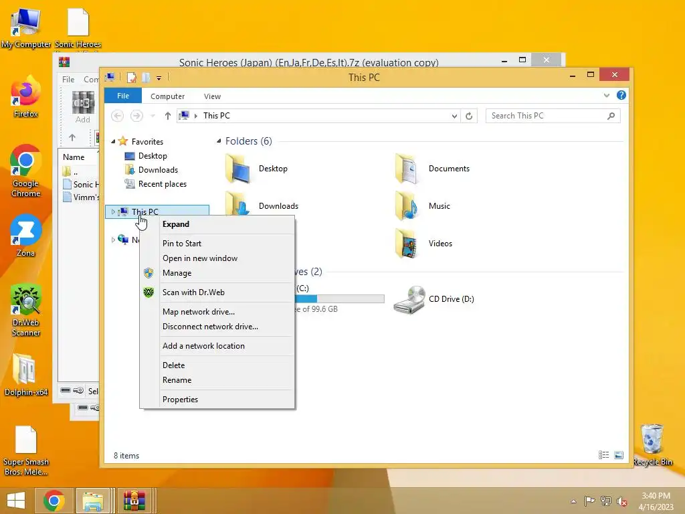Select Map network drive...

[x=217, y=312]
